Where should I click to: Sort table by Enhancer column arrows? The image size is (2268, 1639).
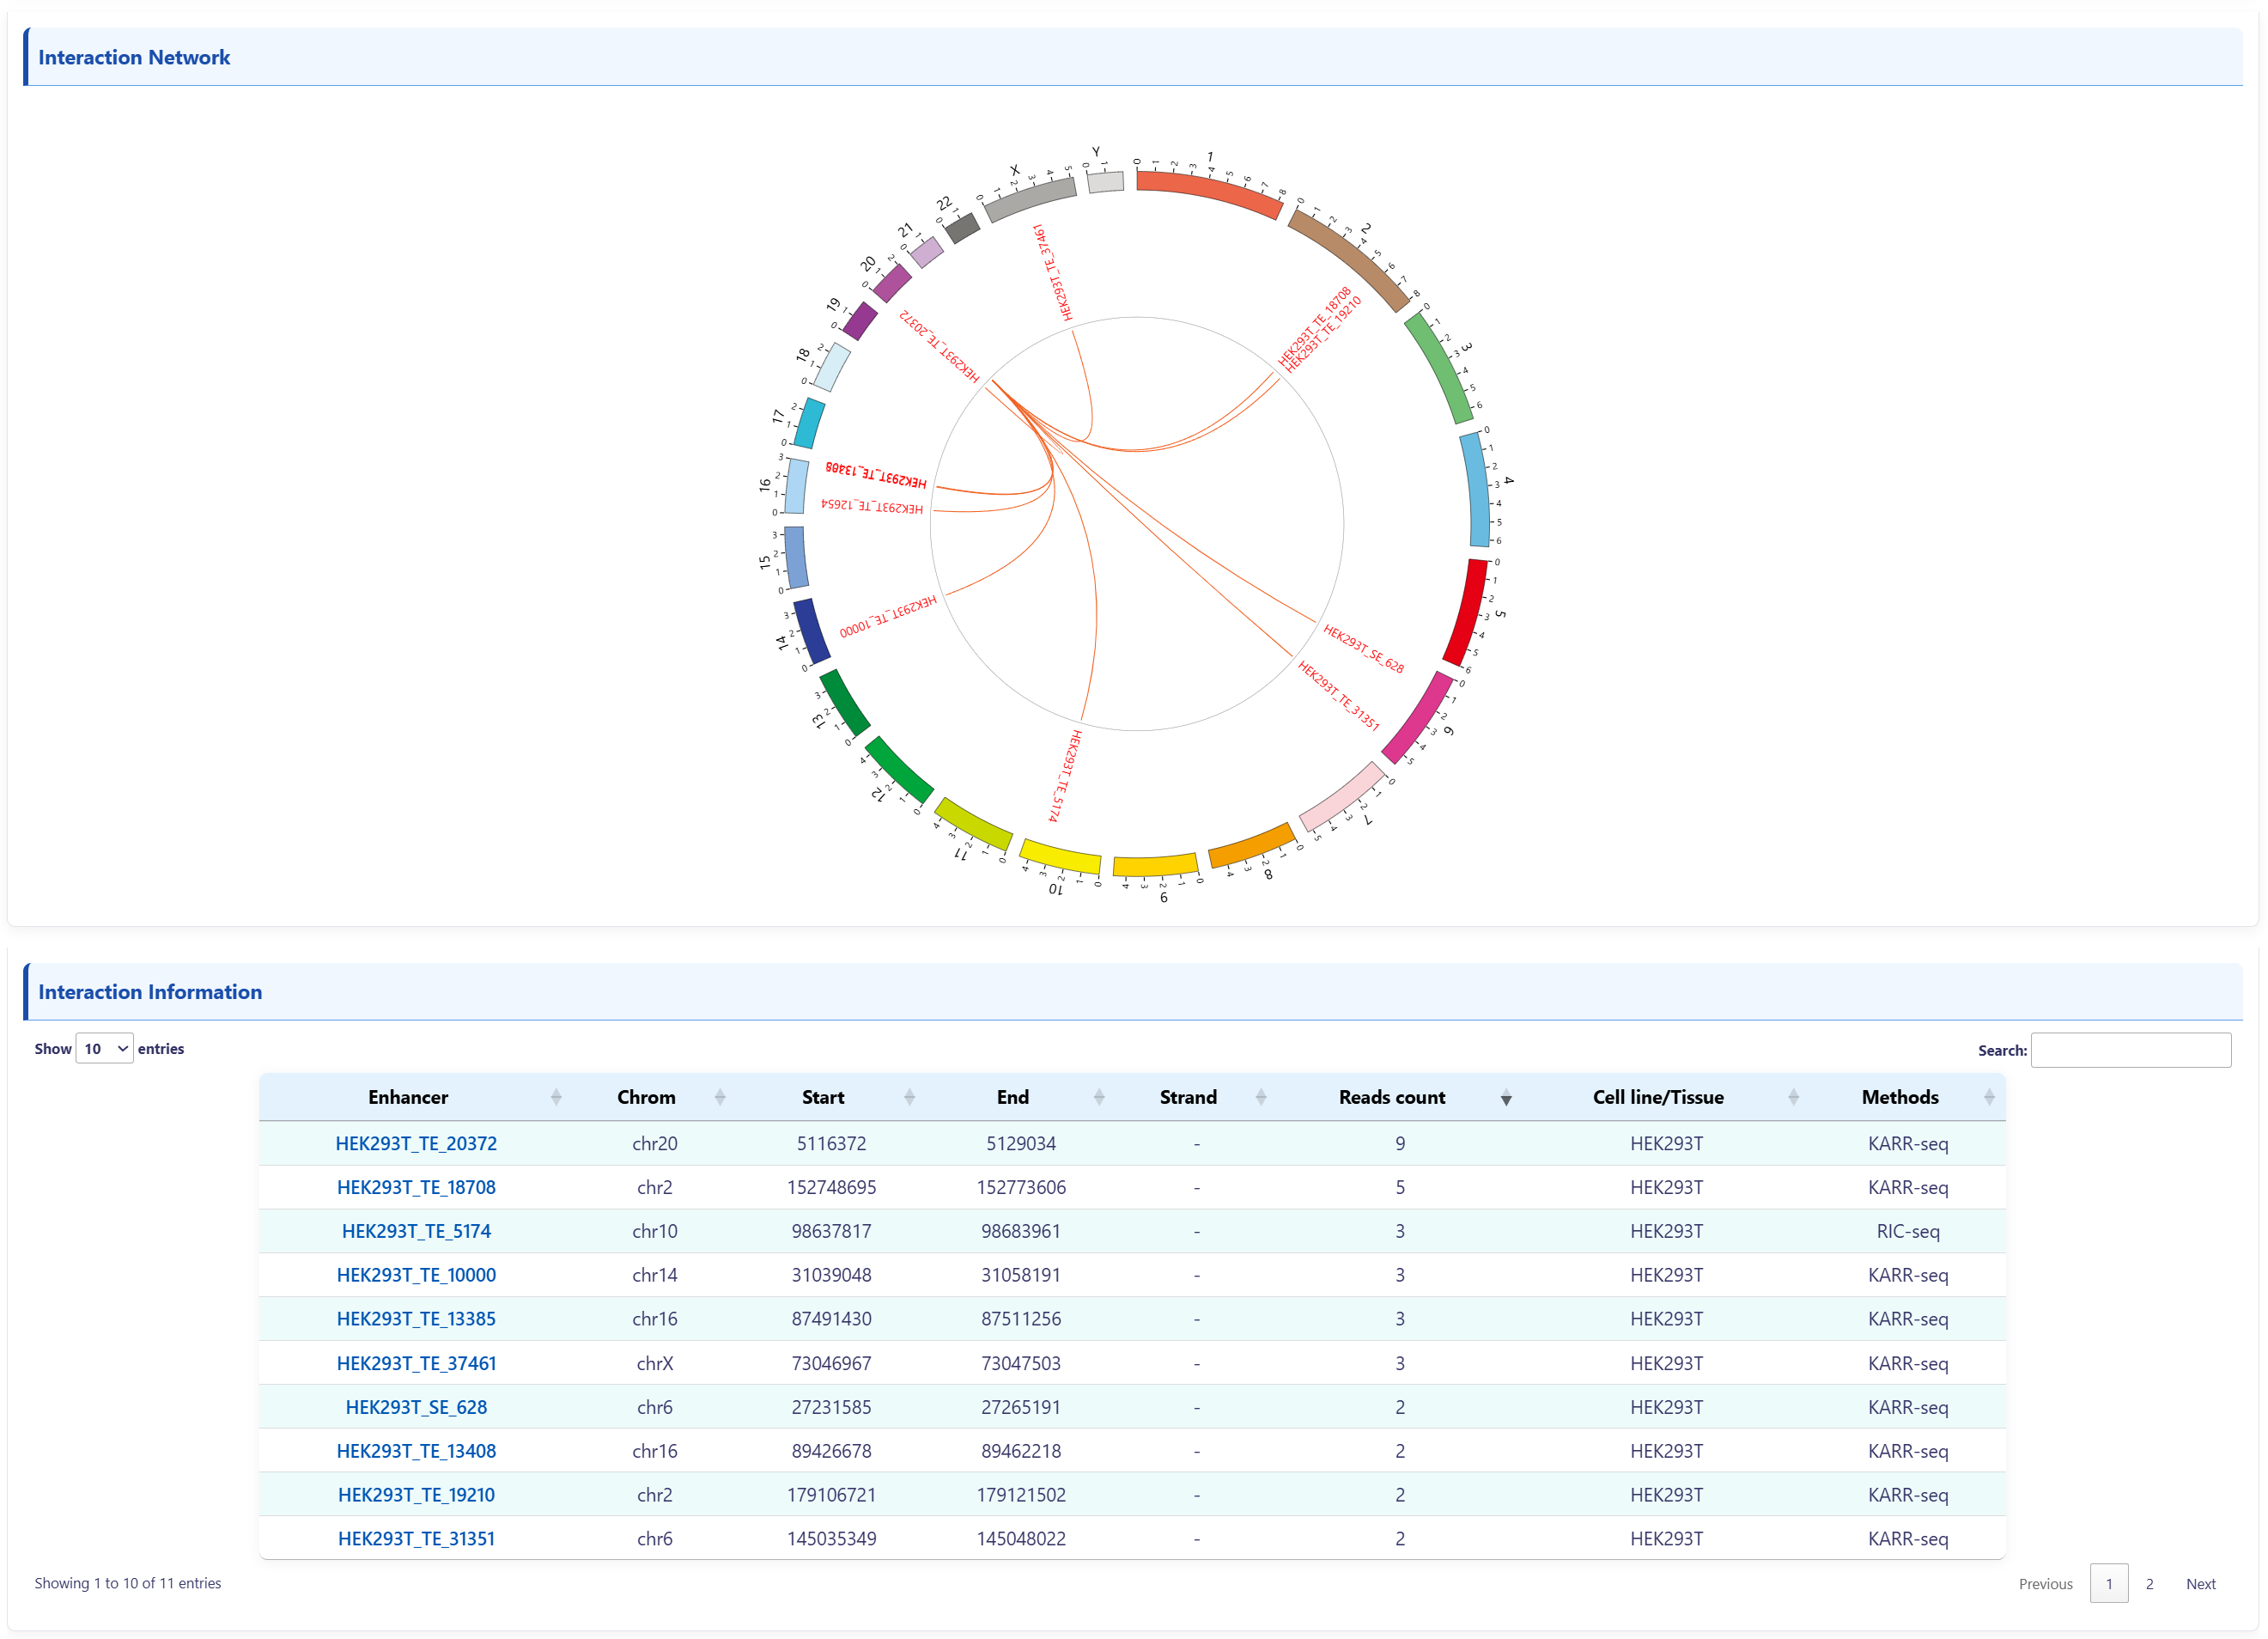pyautogui.click(x=556, y=1097)
